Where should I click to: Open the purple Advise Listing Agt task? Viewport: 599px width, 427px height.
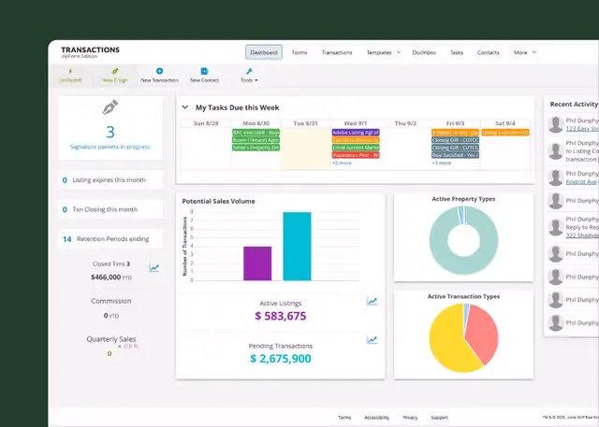(356, 133)
